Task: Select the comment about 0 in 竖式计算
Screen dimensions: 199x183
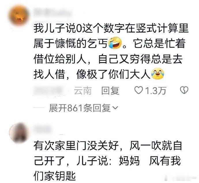Action: tap(111, 51)
